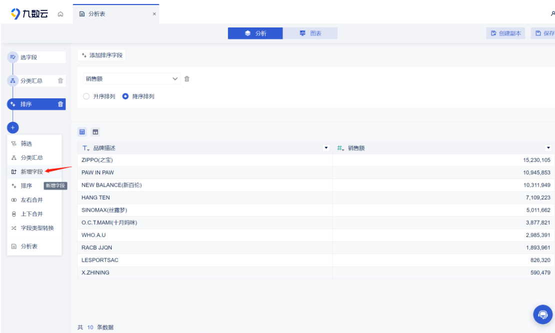The width and height of the screenshot is (555, 333).
Task: Select the 排序 step
Action: pos(32,104)
